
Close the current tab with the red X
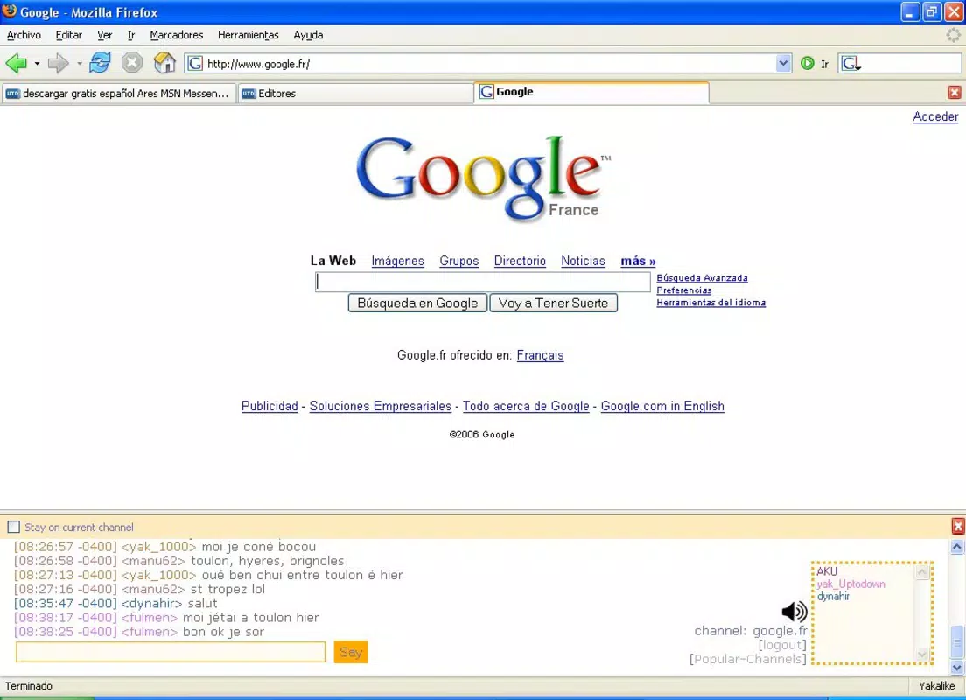tap(955, 93)
